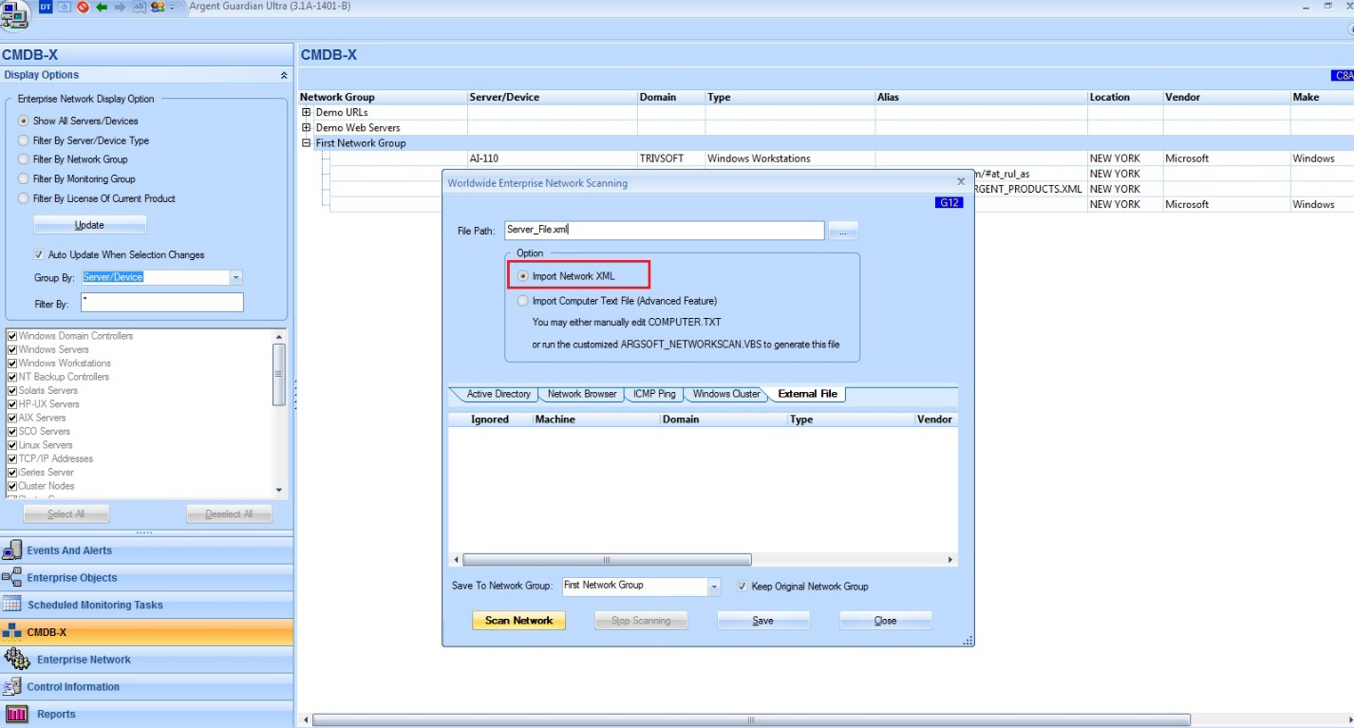
Task: Uncheck Keep Original Network Group checkbox
Action: (743, 587)
